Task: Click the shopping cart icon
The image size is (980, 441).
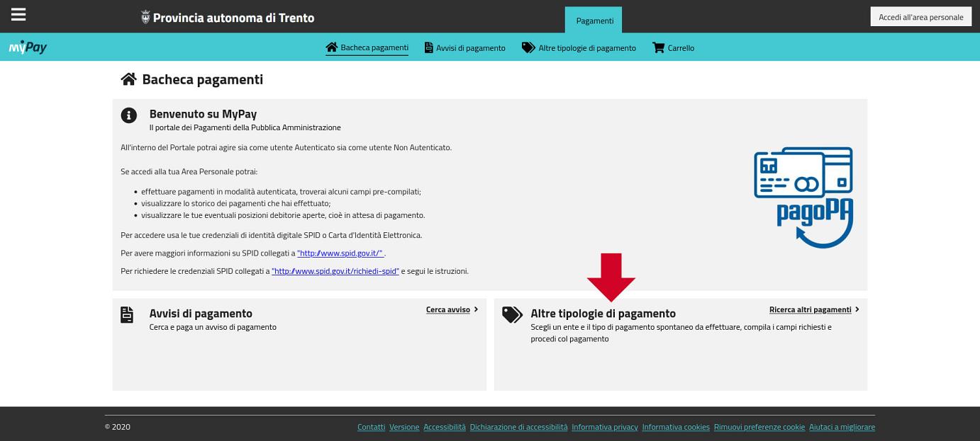Action: pyautogui.click(x=659, y=47)
